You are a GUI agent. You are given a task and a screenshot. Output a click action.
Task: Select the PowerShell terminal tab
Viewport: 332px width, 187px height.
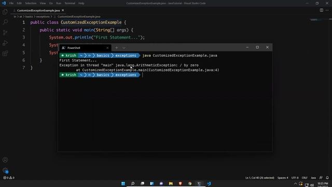tap(85, 48)
